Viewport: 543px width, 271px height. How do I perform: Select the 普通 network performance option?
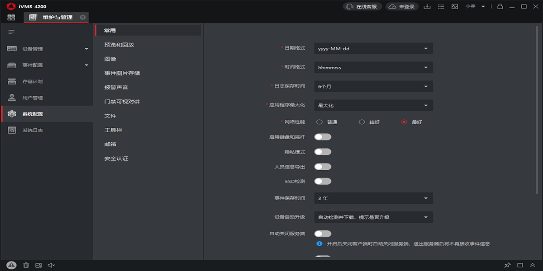pyautogui.click(x=319, y=122)
